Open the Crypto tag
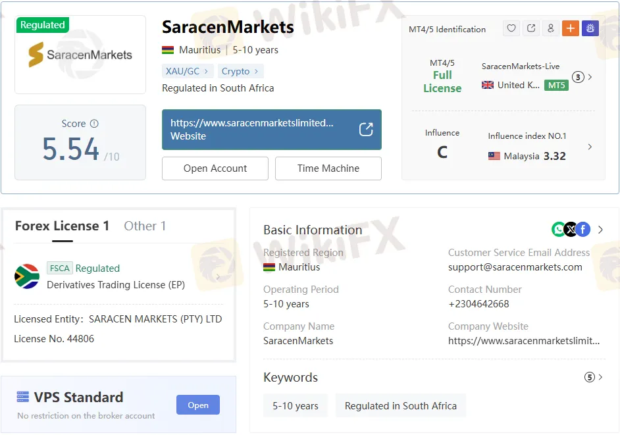 point(240,71)
